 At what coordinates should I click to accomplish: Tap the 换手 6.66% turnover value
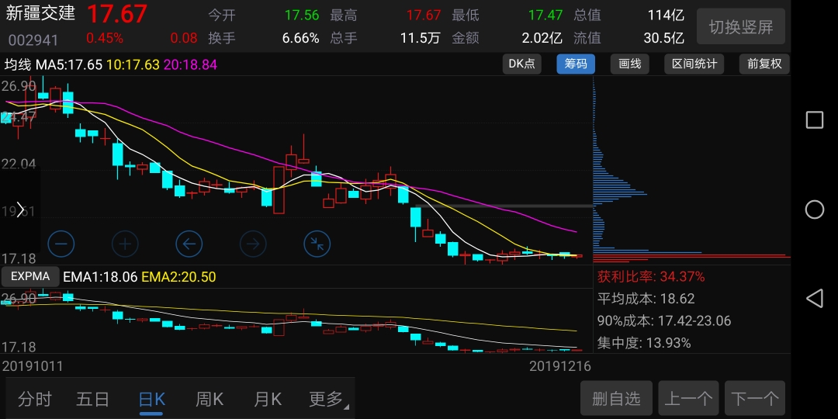pyautogui.click(x=300, y=38)
